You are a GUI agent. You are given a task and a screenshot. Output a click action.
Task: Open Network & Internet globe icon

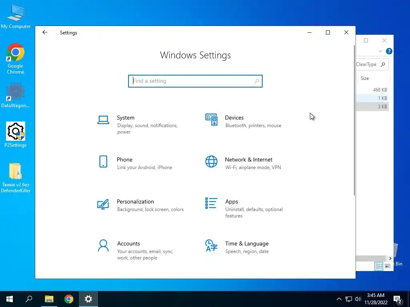pos(211,161)
